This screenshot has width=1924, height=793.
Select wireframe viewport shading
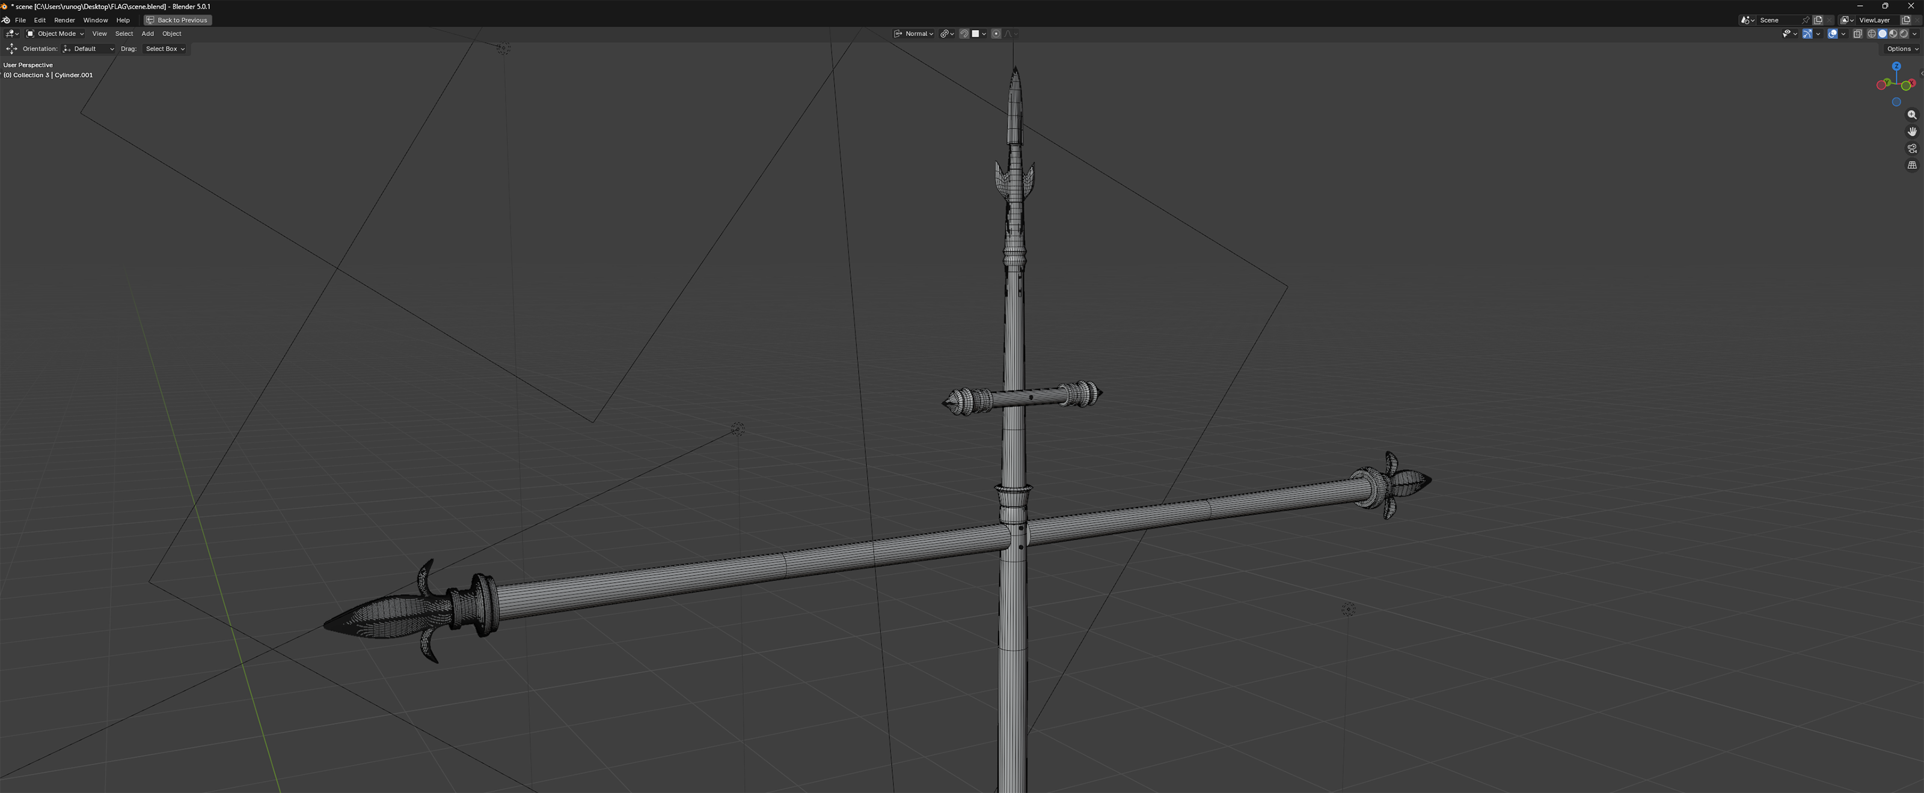point(1872,34)
